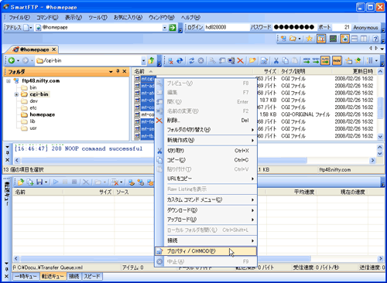This screenshot has width=387, height=283.
Task: Open the address bar dropdown arrow
Action: pyautogui.click(x=165, y=28)
